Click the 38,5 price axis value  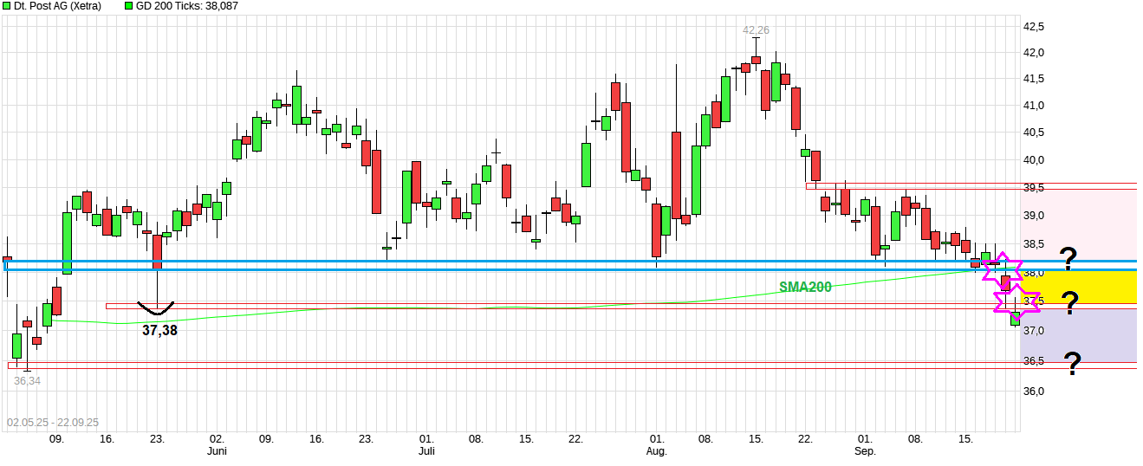coord(1034,244)
